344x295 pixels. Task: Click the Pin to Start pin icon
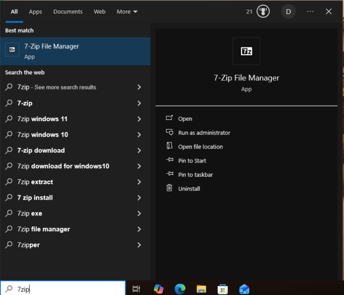pyautogui.click(x=170, y=160)
